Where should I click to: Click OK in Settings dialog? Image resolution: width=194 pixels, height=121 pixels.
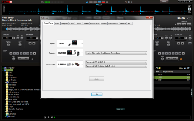[x=97, y=94]
